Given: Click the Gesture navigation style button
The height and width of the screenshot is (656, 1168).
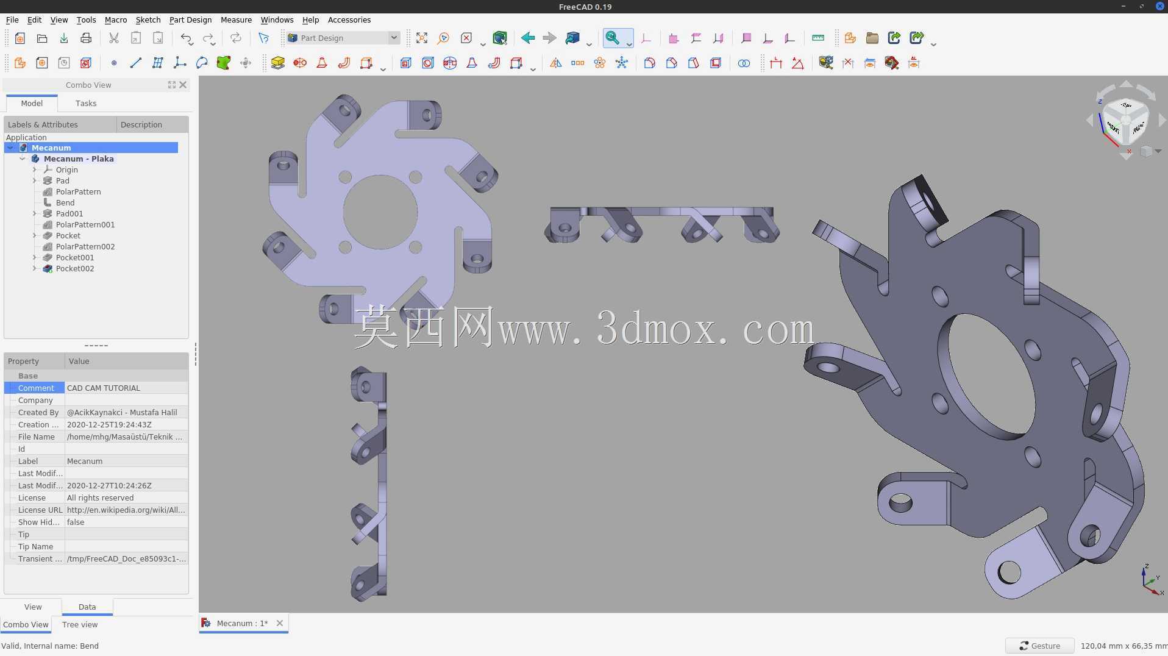Looking at the screenshot, I should tap(1039, 646).
